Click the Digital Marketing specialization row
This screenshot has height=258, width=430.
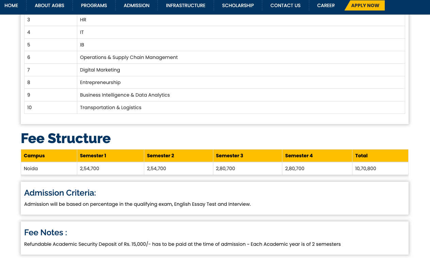click(x=100, y=70)
